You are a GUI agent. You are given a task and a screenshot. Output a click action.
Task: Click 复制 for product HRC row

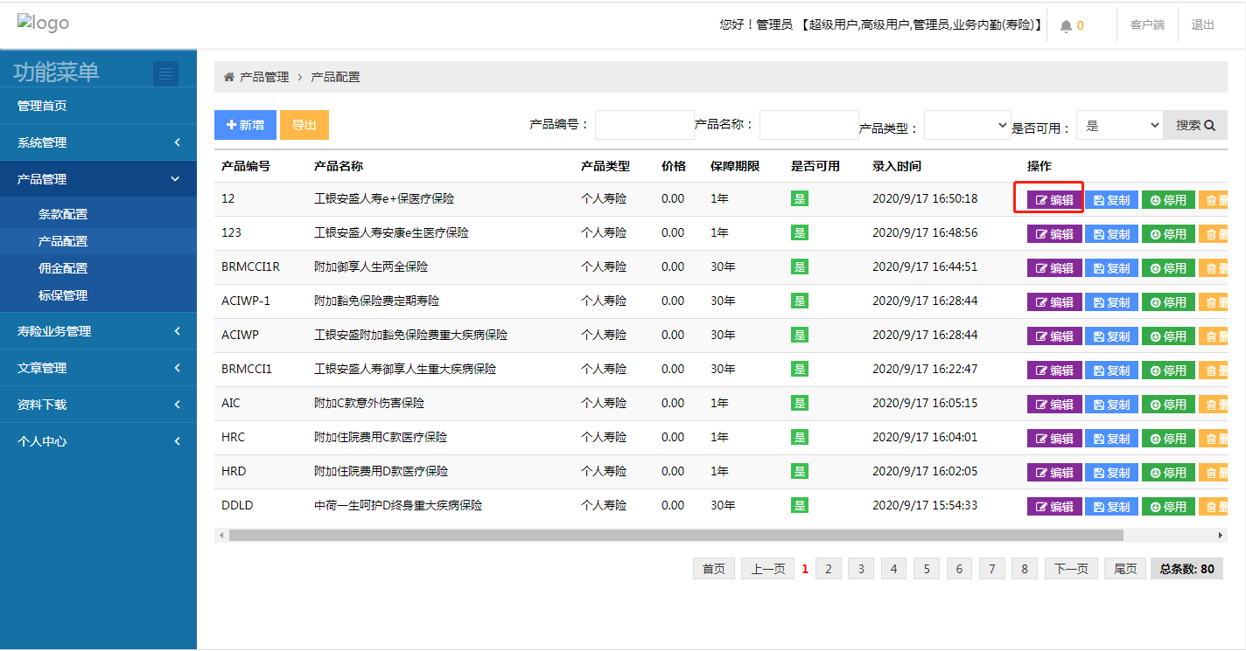tap(1111, 439)
